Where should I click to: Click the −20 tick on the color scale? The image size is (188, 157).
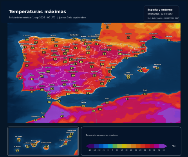(x=90, y=150)
